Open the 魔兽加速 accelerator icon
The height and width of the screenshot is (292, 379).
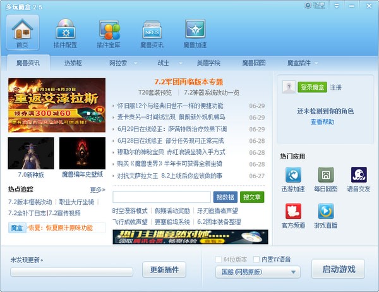[195, 29]
